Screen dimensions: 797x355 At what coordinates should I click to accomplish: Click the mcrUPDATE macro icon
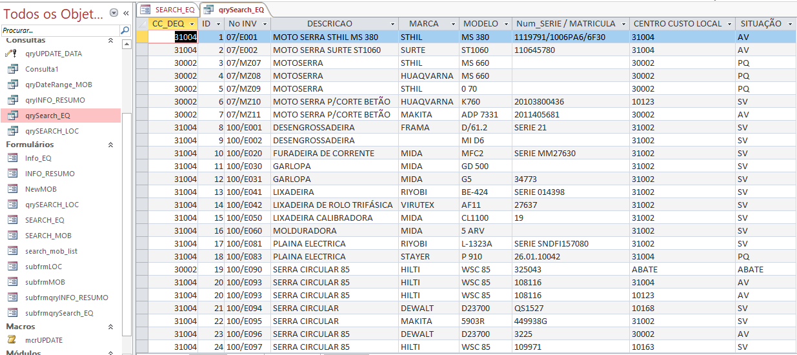coord(12,340)
